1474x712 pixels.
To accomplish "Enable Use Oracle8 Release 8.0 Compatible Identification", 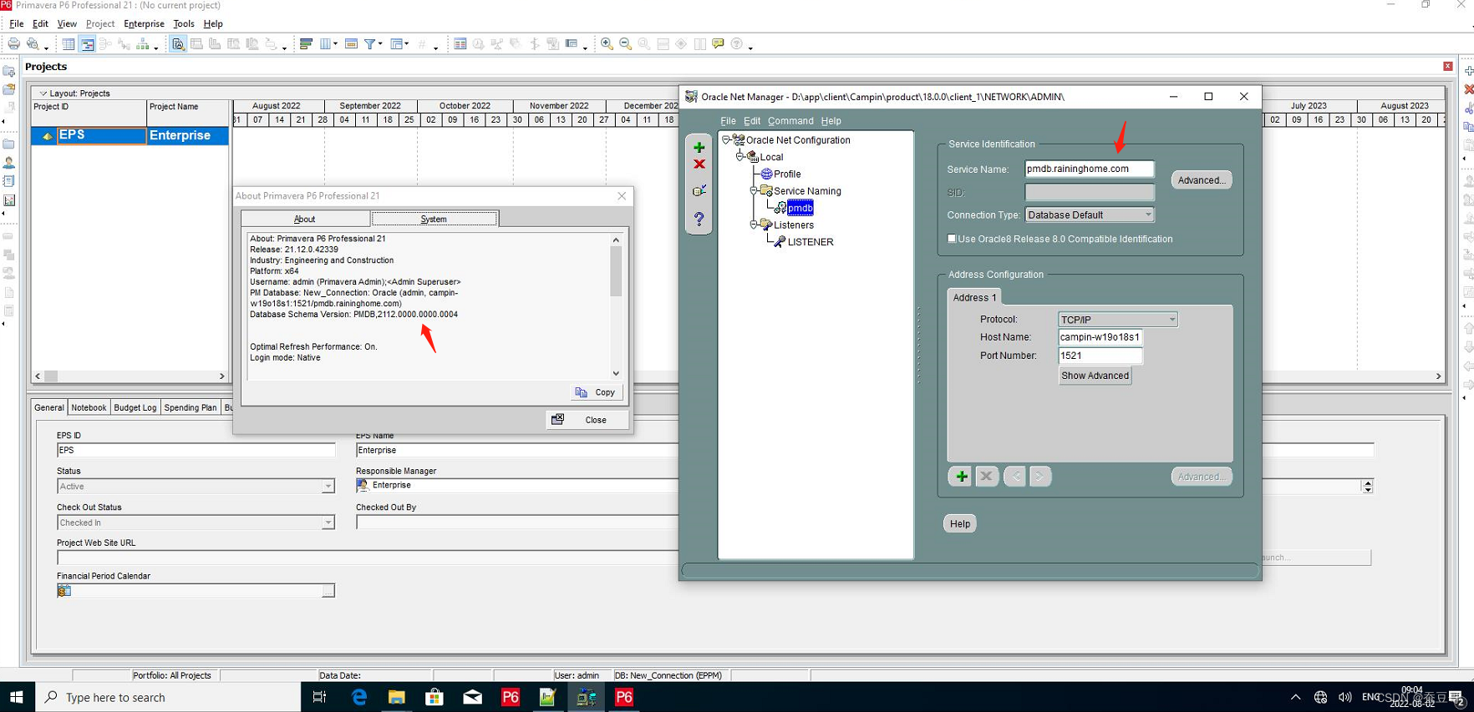I will (x=952, y=239).
